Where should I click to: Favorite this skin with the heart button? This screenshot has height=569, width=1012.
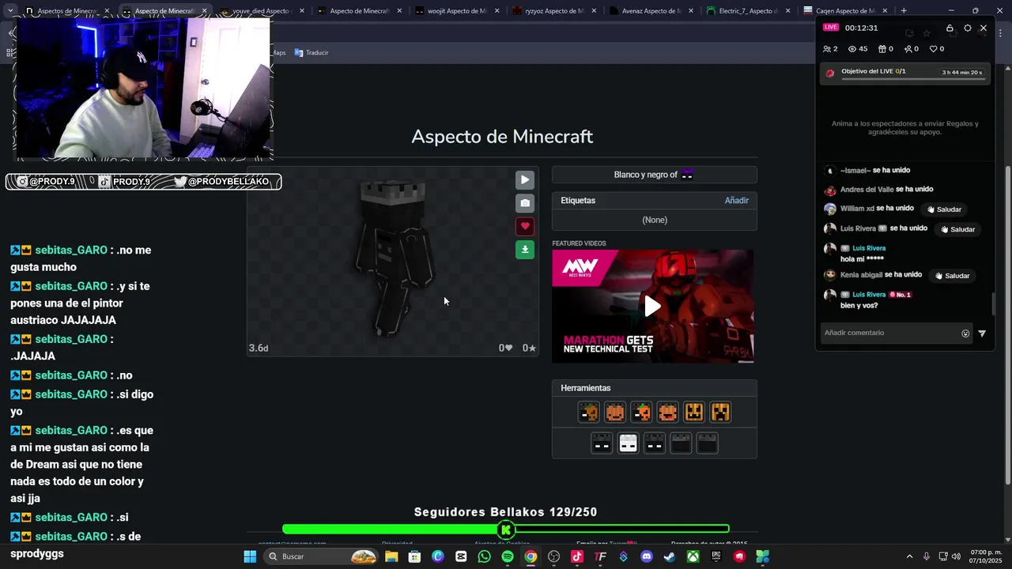(525, 226)
